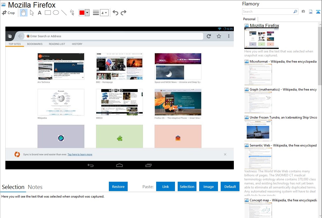Click the three-dot Firefox menu icon
This screenshot has height=218, width=322.
[229, 36]
